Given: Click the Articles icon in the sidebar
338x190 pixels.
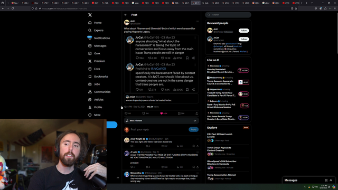Looking at the screenshot, I should [90, 100].
